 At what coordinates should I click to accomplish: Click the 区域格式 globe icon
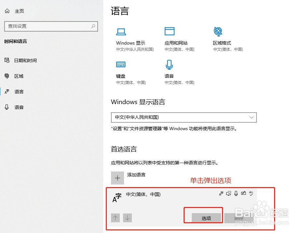point(218,32)
